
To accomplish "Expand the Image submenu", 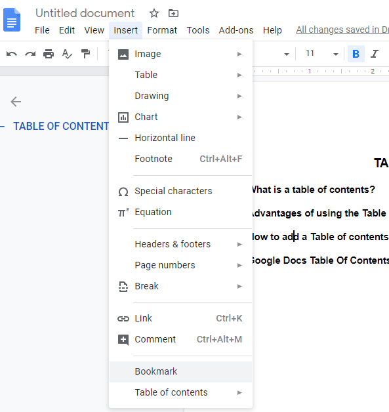I will (180, 54).
